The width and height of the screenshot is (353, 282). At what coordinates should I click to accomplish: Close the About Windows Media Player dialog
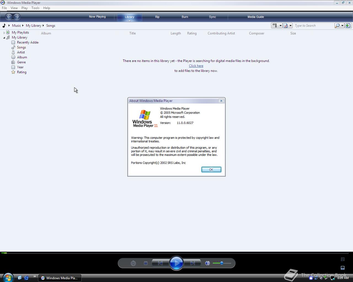(x=221, y=101)
